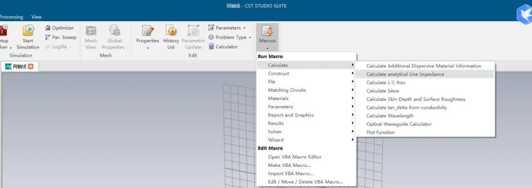Select the 同轴线 project tab
The height and width of the screenshot is (188, 532).
point(20,67)
